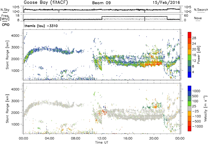Click the 'Nave' legend label
This screenshot has width=208, height=144.
[198, 18]
